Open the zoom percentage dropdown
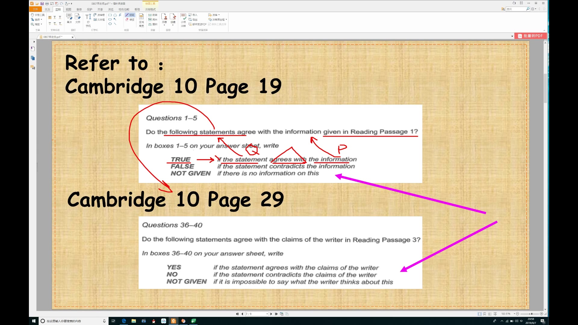The width and height of the screenshot is (578, 325). tap(514, 314)
